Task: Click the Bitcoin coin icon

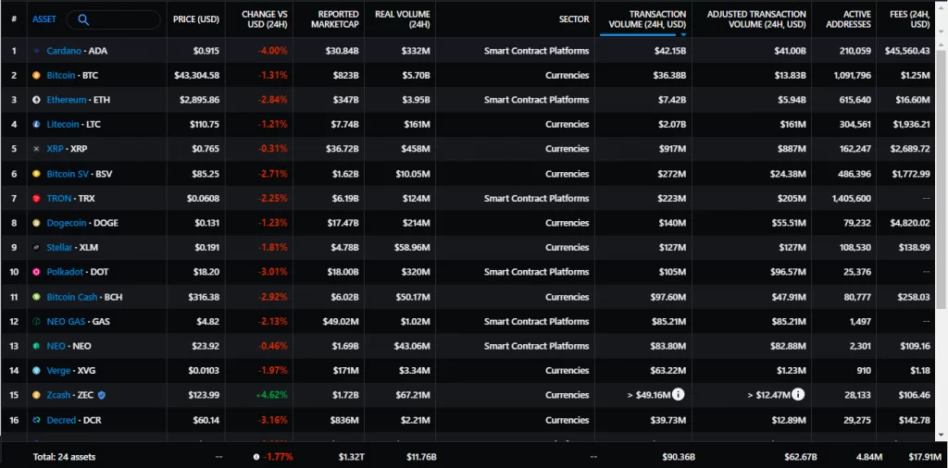Action: 36,76
